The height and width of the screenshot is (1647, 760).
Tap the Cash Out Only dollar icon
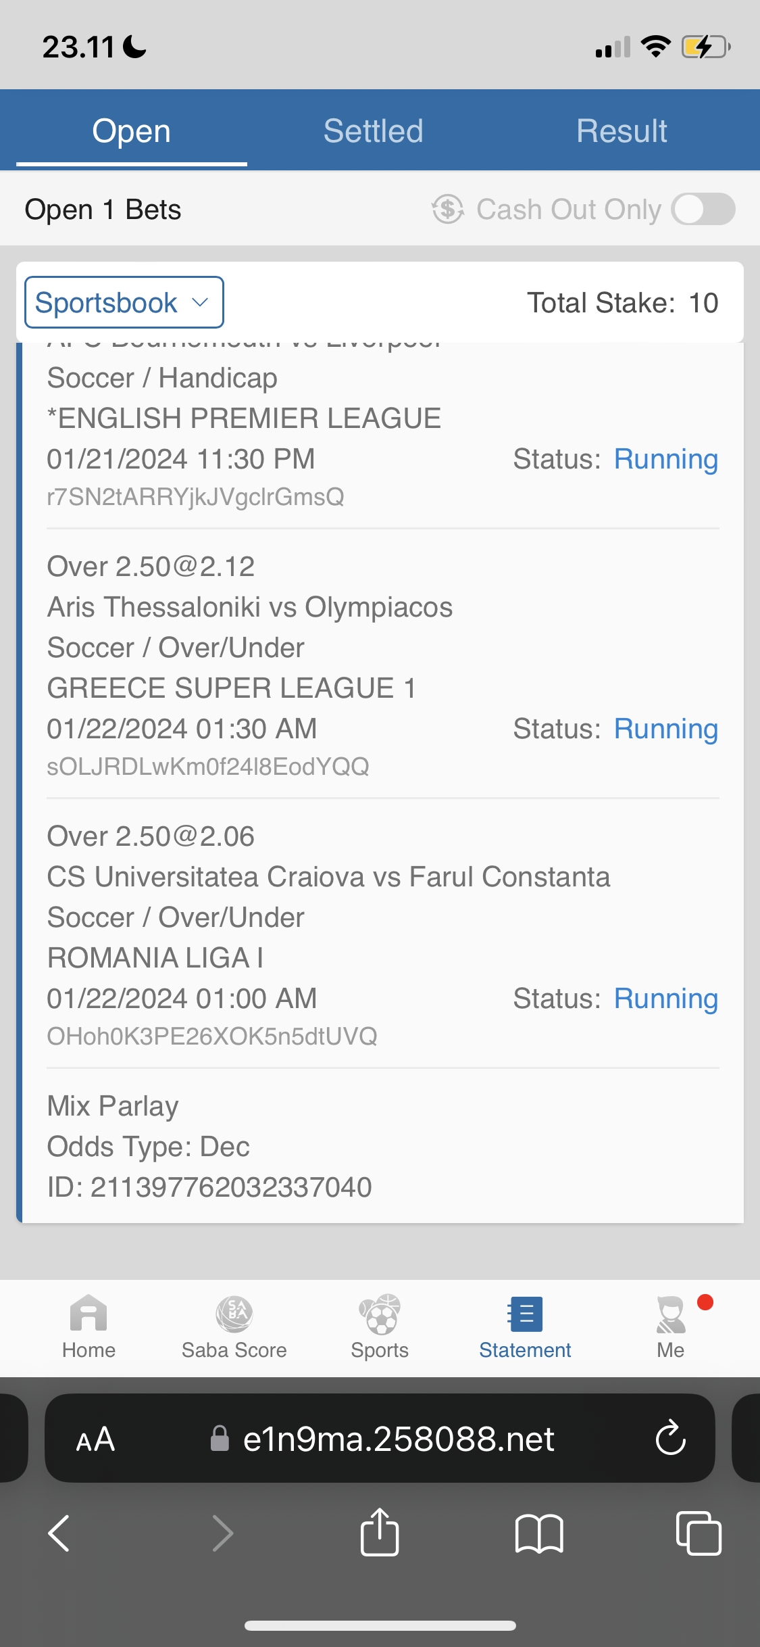coord(448,209)
